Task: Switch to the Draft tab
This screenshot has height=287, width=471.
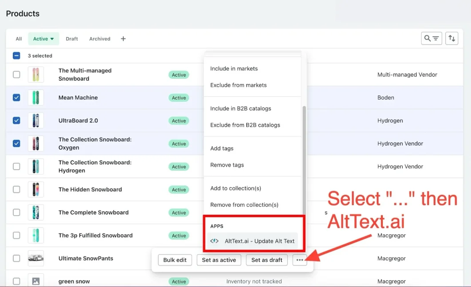Action: coord(71,39)
